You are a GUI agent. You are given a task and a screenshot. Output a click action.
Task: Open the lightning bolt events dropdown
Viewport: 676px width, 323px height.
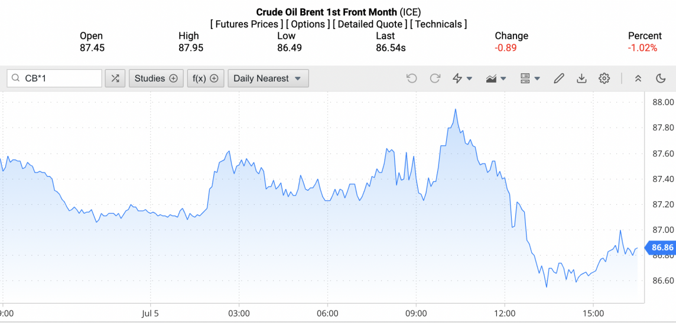462,78
